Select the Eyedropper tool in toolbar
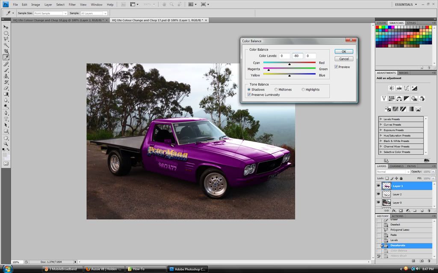The image size is (438, 273). click(6, 57)
